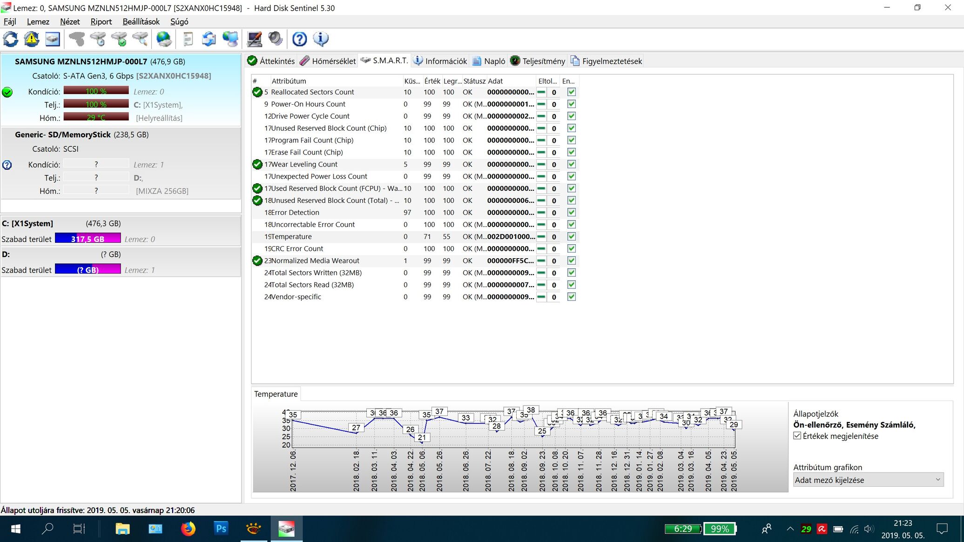Click the blue refresh arrows toolbar icon

click(x=11, y=39)
